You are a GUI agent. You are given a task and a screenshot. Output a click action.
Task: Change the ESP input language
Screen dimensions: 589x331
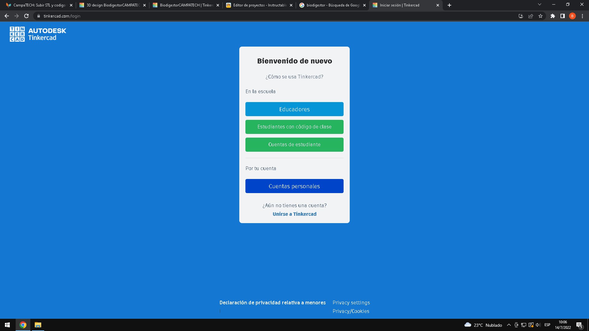547,325
